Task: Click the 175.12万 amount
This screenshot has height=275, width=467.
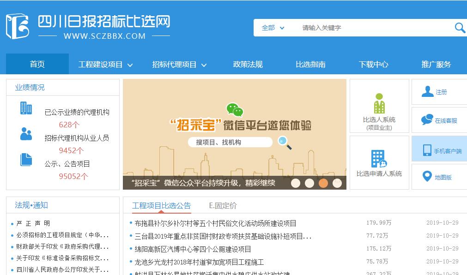Action: click(379, 249)
